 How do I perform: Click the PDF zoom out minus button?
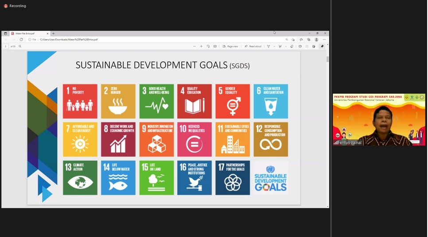tap(194, 46)
